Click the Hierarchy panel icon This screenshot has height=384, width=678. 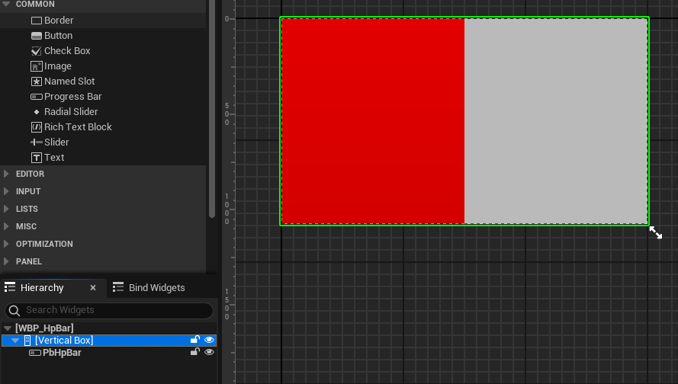tap(10, 287)
